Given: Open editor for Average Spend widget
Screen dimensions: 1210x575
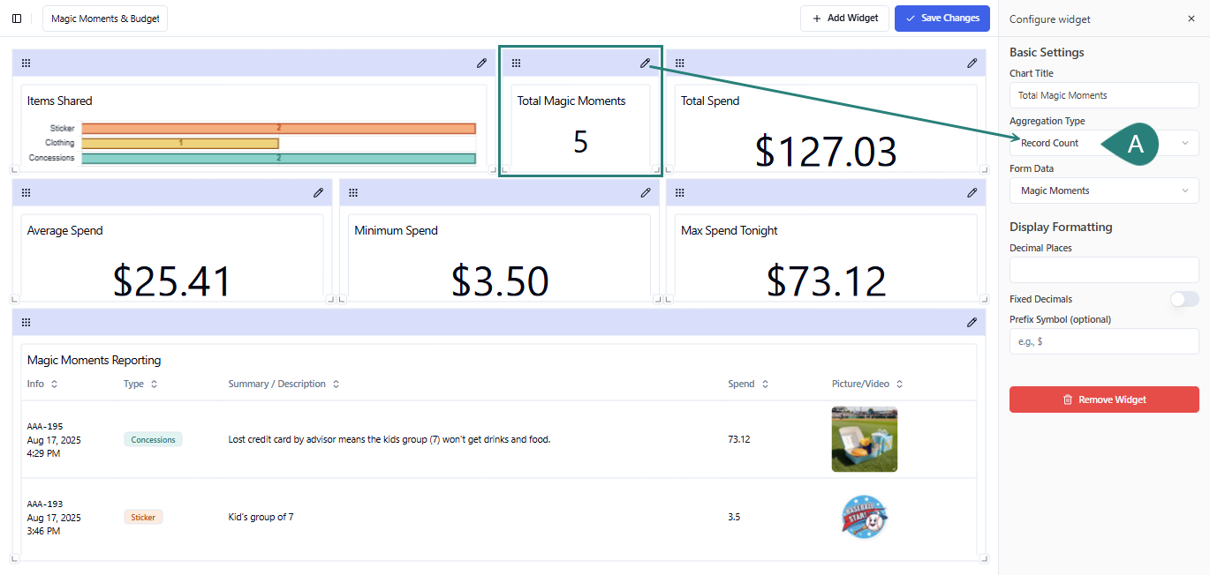Looking at the screenshot, I should click(318, 192).
